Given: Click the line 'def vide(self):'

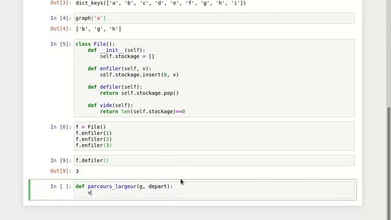Looking at the screenshot, I should click(x=110, y=105).
